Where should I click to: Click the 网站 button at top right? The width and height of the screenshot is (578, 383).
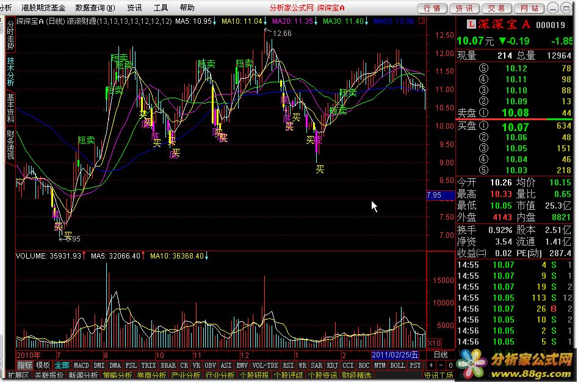(x=529, y=8)
